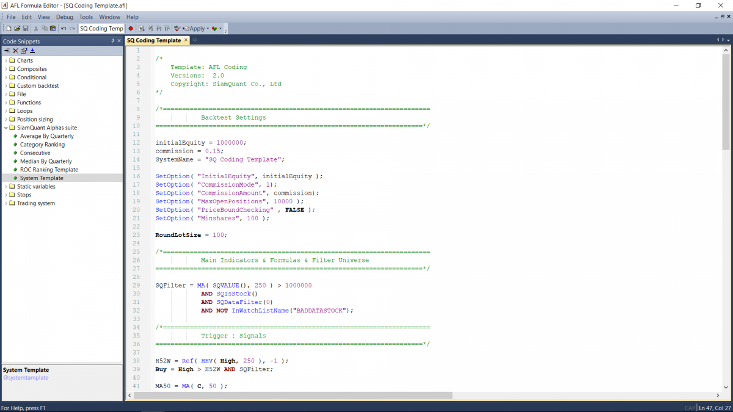Pin the Code Snippets panel

pyautogui.click(x=112, y=41)
